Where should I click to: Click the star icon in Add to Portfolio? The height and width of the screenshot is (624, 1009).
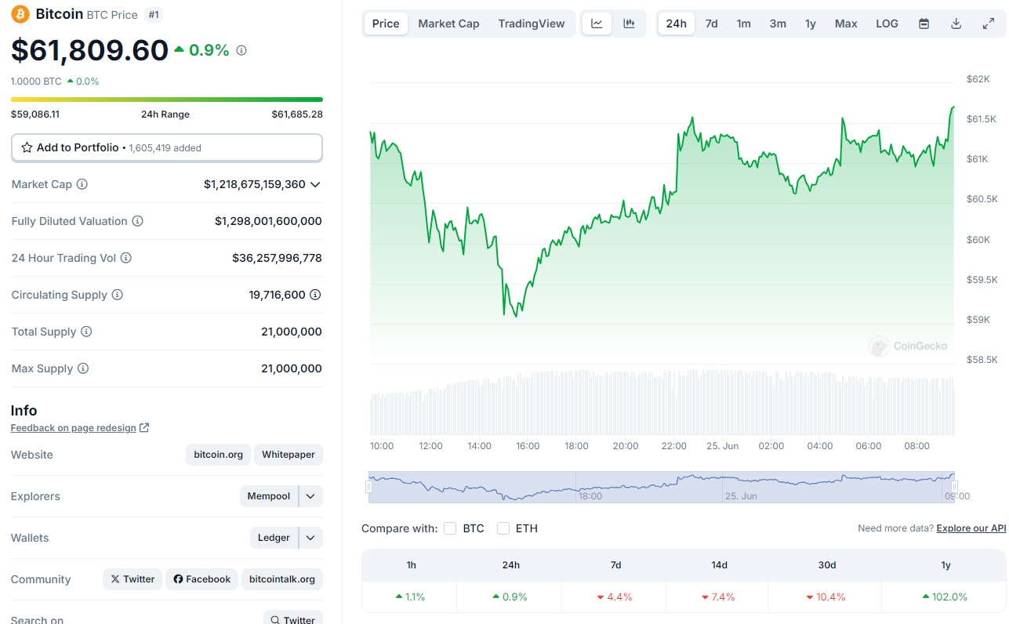pyautogui.click(x=27, y=147)
